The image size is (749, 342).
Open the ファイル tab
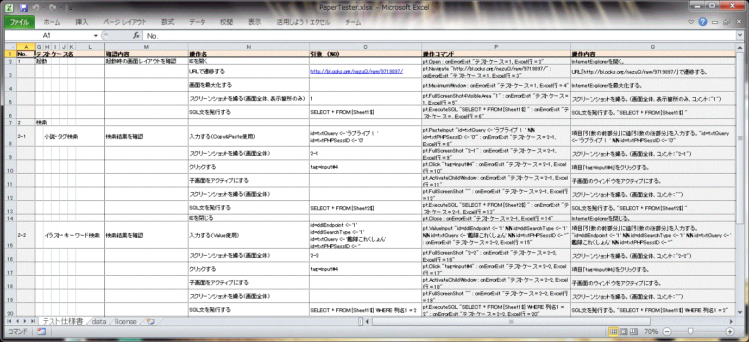20,22
